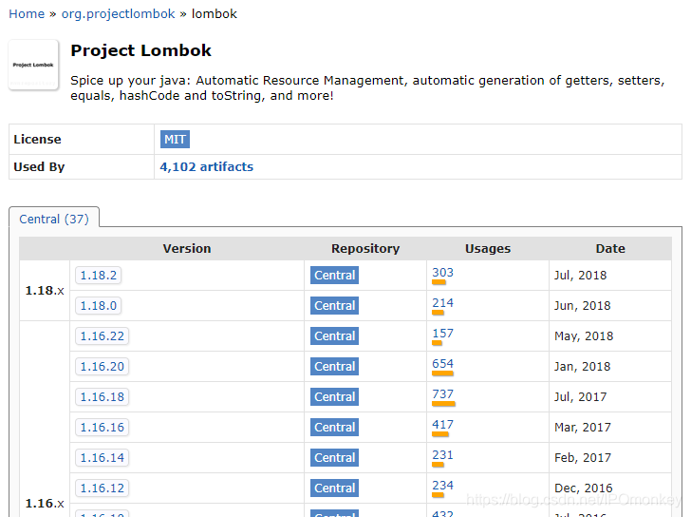691x517 pixels.
Task: Click the Version column header
Action: click(x=187, y=249)
